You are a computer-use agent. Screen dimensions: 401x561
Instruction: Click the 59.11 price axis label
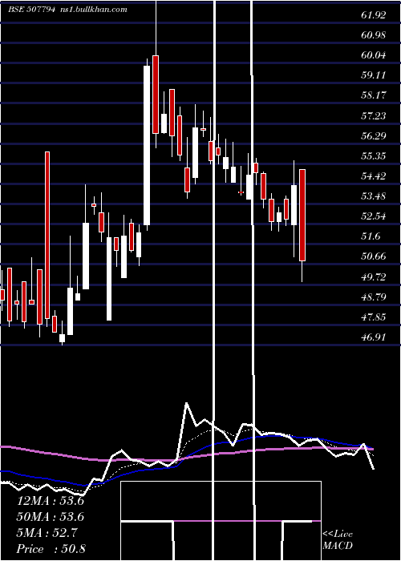coord(373,75)
